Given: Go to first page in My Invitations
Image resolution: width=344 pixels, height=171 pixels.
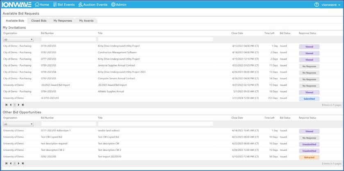Looking at the screenshot, I should click(7, 105).
